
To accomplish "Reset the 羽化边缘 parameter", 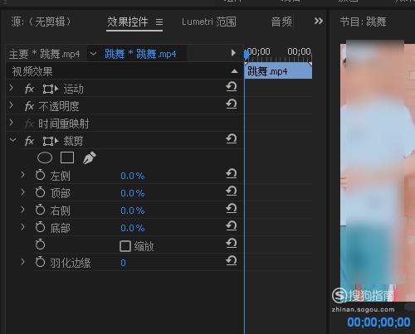I will pos(232,261).
